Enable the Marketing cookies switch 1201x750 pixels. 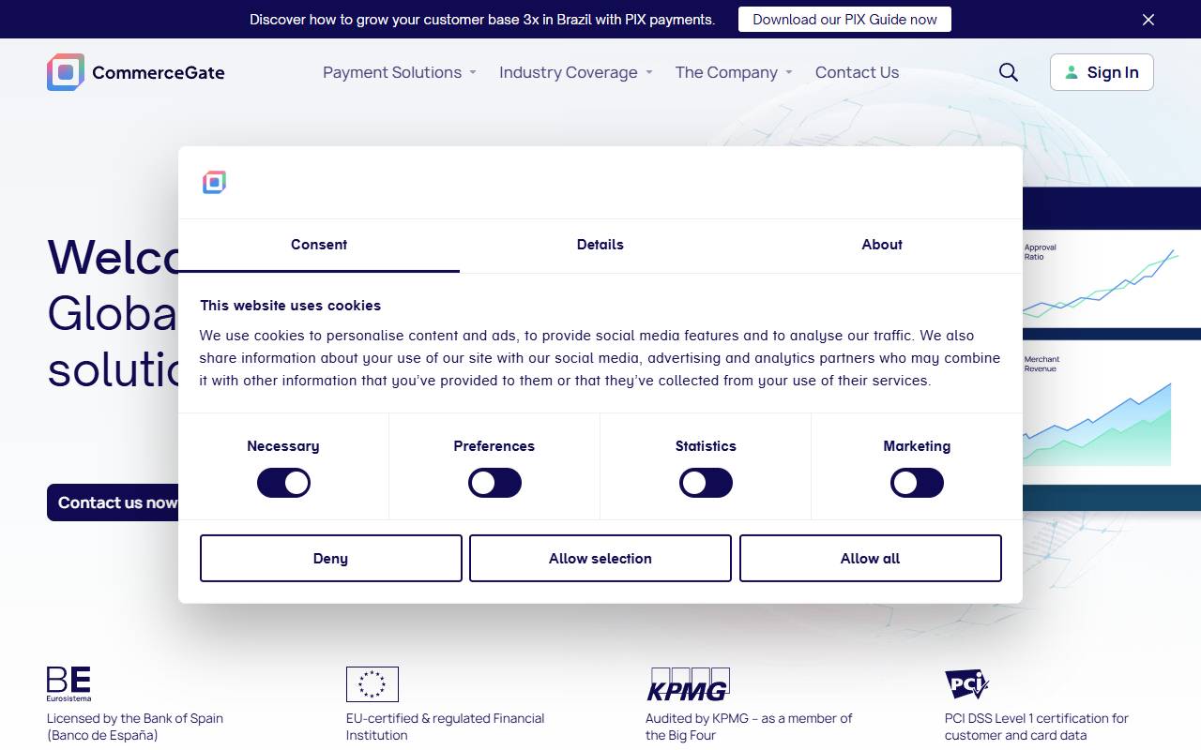coord(917,483)
